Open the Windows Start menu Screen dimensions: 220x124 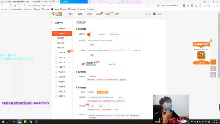pos(3,122)
